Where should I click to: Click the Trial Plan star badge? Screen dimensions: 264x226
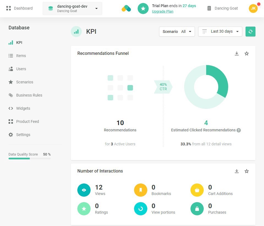[143, 9]
